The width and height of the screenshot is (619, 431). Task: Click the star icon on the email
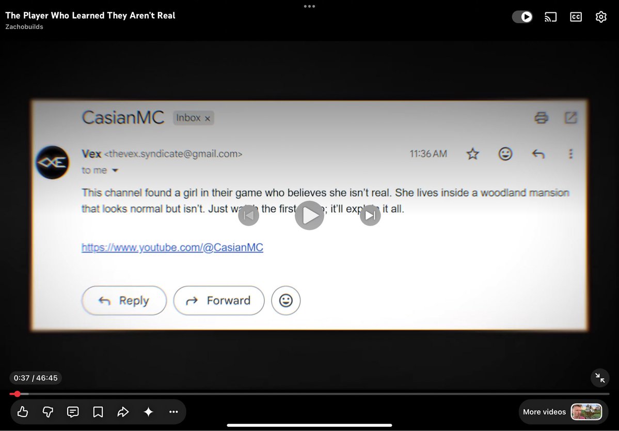(x=472, y=153)
